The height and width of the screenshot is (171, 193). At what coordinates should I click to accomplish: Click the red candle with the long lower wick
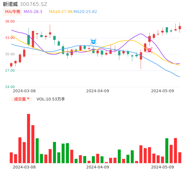(x=141, y=56)
